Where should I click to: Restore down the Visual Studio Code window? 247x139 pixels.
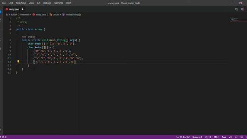240,3
